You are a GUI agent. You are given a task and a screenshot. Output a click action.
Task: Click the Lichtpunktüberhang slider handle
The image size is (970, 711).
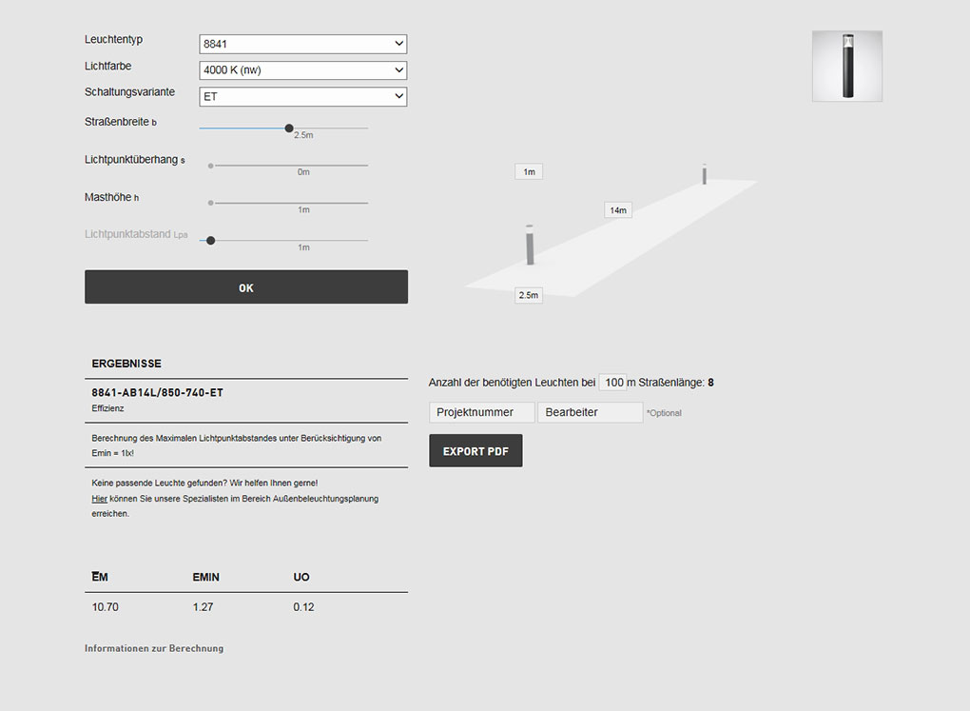click(x=211, y=166)
